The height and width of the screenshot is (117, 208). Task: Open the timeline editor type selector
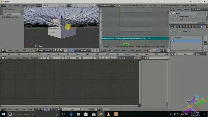(4, 58)
